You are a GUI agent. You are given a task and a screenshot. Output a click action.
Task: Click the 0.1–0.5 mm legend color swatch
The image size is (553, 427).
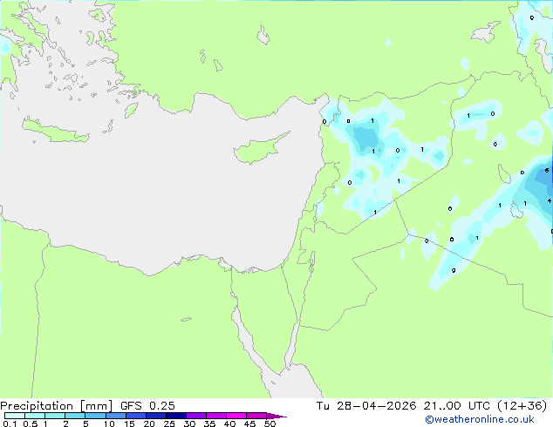(x=15, y=416)
